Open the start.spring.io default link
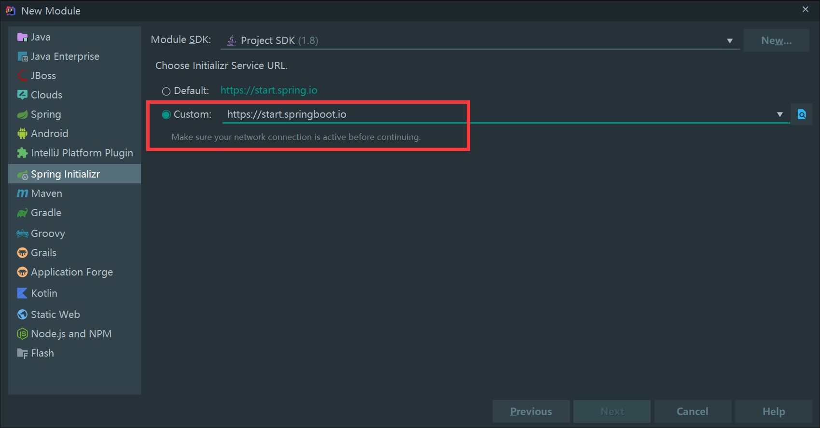 click(269, 90)
